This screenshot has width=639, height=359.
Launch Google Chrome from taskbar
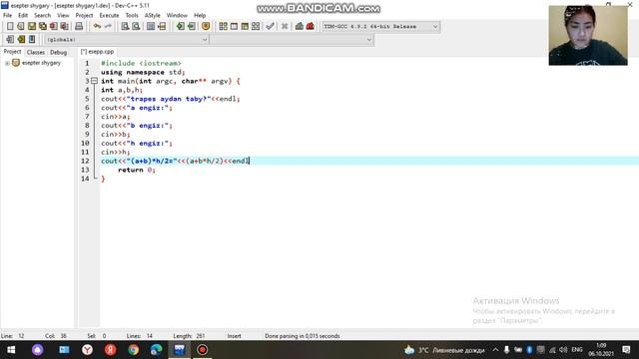pos(133,350)
